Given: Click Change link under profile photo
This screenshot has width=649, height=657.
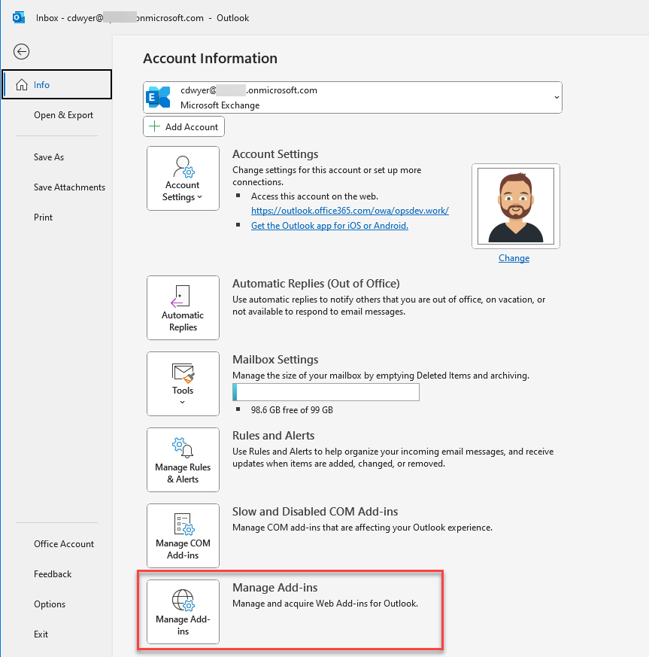Looking at the screenshot, I should 514,258.
